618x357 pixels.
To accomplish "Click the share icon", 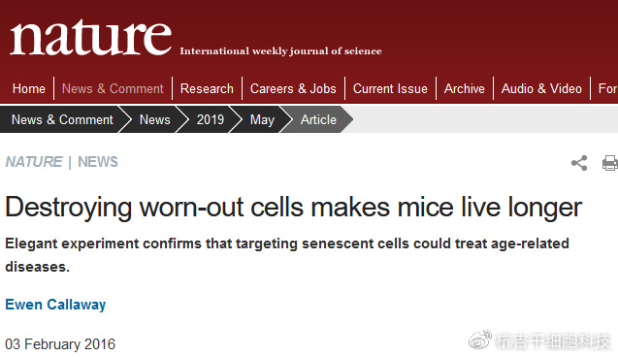I will [x=579, y=163].
